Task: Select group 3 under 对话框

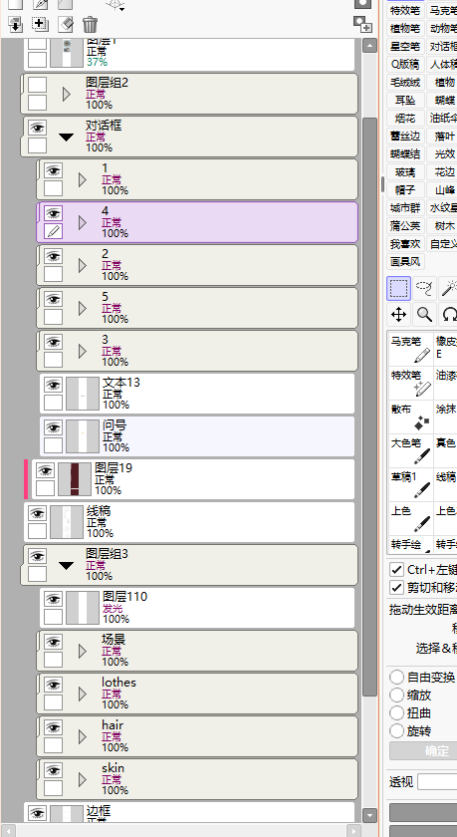Action: tap(197, 351)
